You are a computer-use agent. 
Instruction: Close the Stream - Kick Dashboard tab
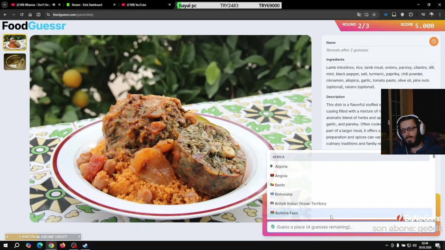point(115,5)
